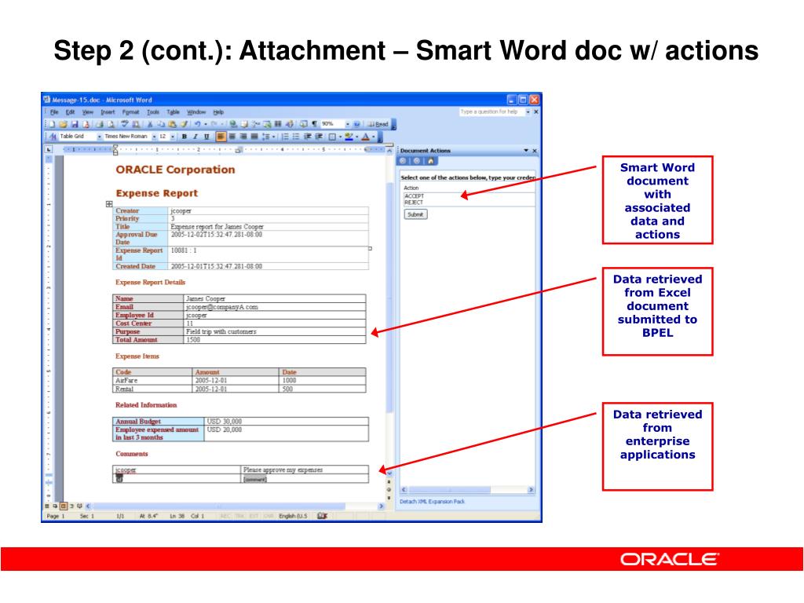
Task: Undo the last action
Action: tap(197, 124)
